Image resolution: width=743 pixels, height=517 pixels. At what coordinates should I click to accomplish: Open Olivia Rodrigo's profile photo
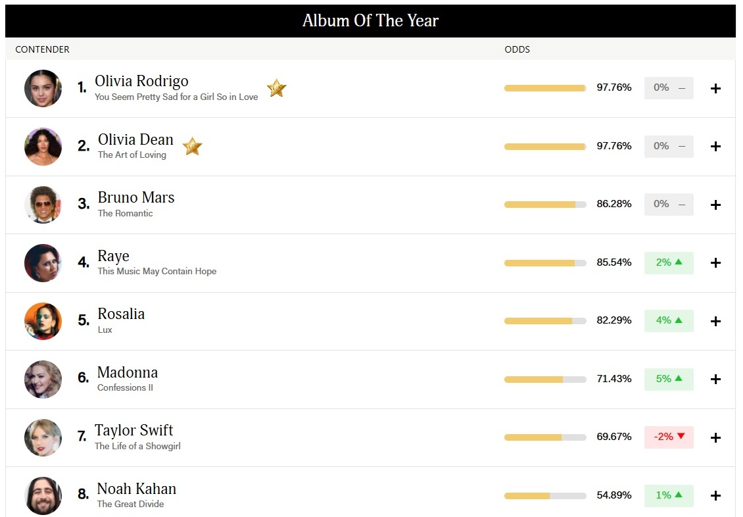(x=43, y=88)
